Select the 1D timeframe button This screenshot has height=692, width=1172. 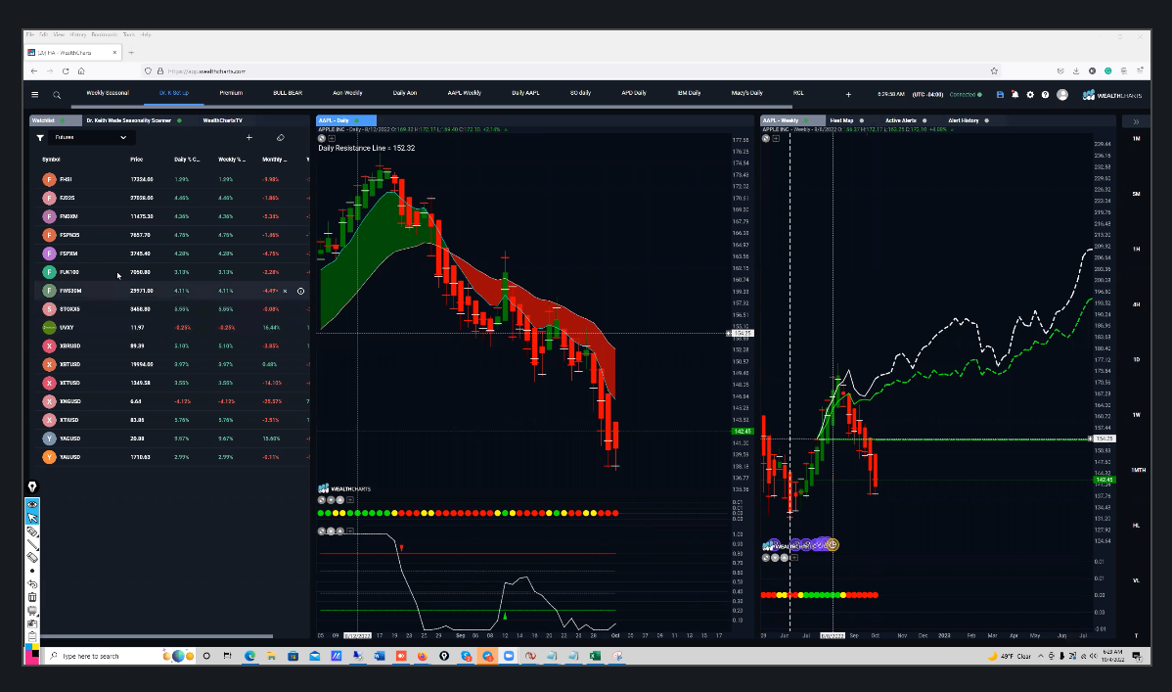[x=1136, y=360]
